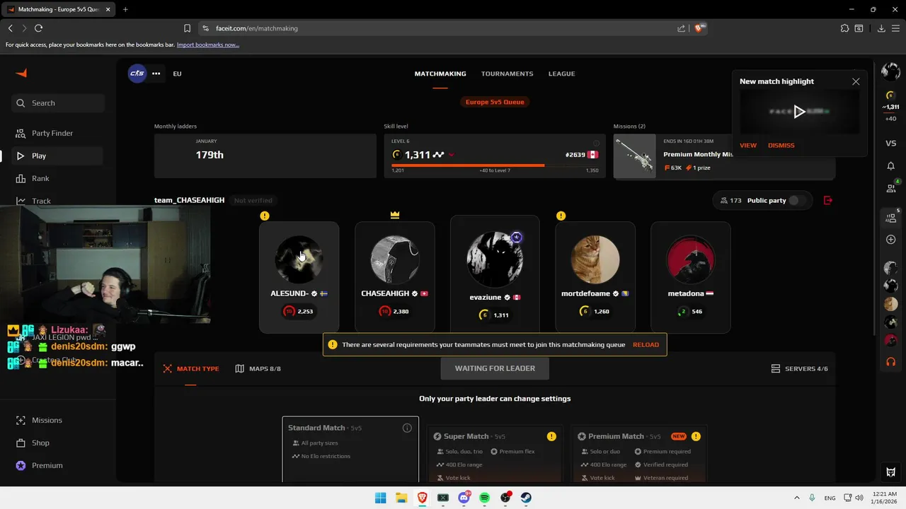Image resolution: width=906 pixels, height=509 pixels.
Task: Select the Match Type tab
Action: tap(191, 368)
